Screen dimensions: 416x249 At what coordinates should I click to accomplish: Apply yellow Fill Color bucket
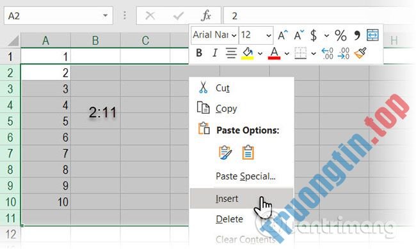tap(247, 53)
